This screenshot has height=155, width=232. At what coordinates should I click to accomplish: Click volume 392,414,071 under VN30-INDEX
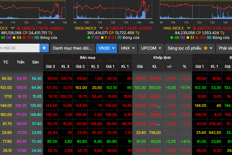pos(98,33)
